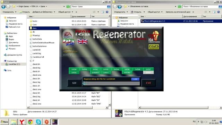Click the Пуск start button
Viewport: 222px width, 125px height.
[5, 122]
